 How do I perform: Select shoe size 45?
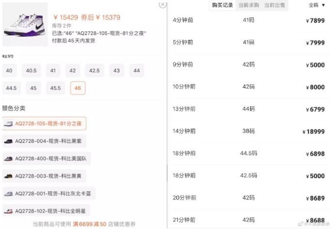(33, 88)
